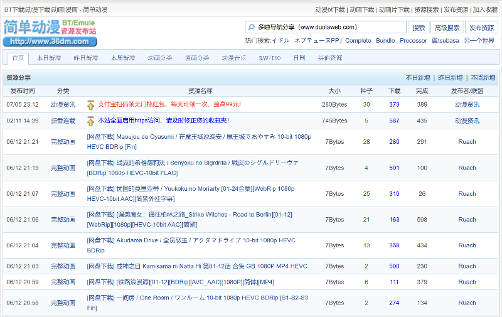The image size is (502, 317).
Task: Open 一间房 One Room resource link
Action: [197, 303]
